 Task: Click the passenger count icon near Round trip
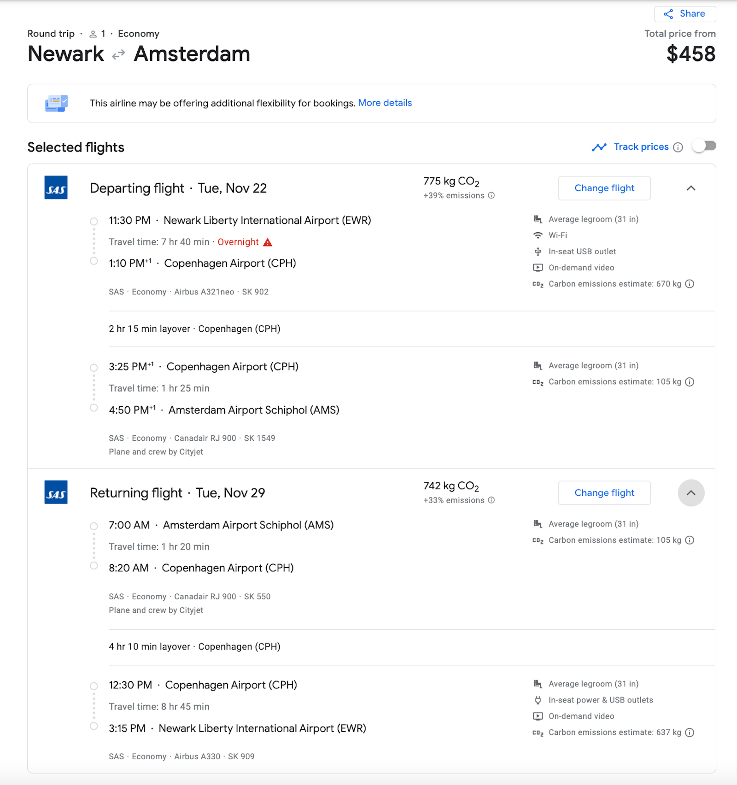(x=92, y=33)
